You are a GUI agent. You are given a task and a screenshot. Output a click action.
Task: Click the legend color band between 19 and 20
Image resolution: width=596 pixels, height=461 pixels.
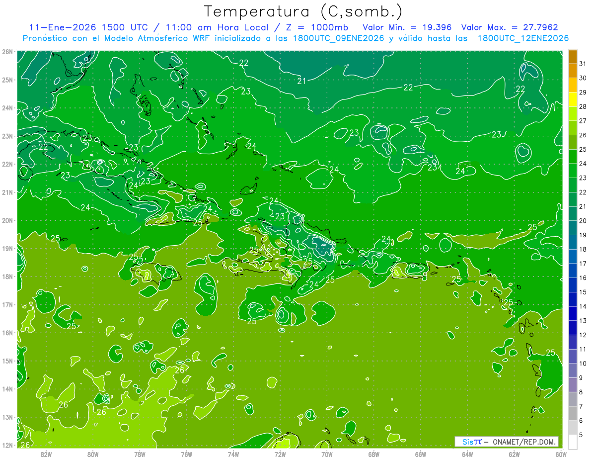point(573,228)
